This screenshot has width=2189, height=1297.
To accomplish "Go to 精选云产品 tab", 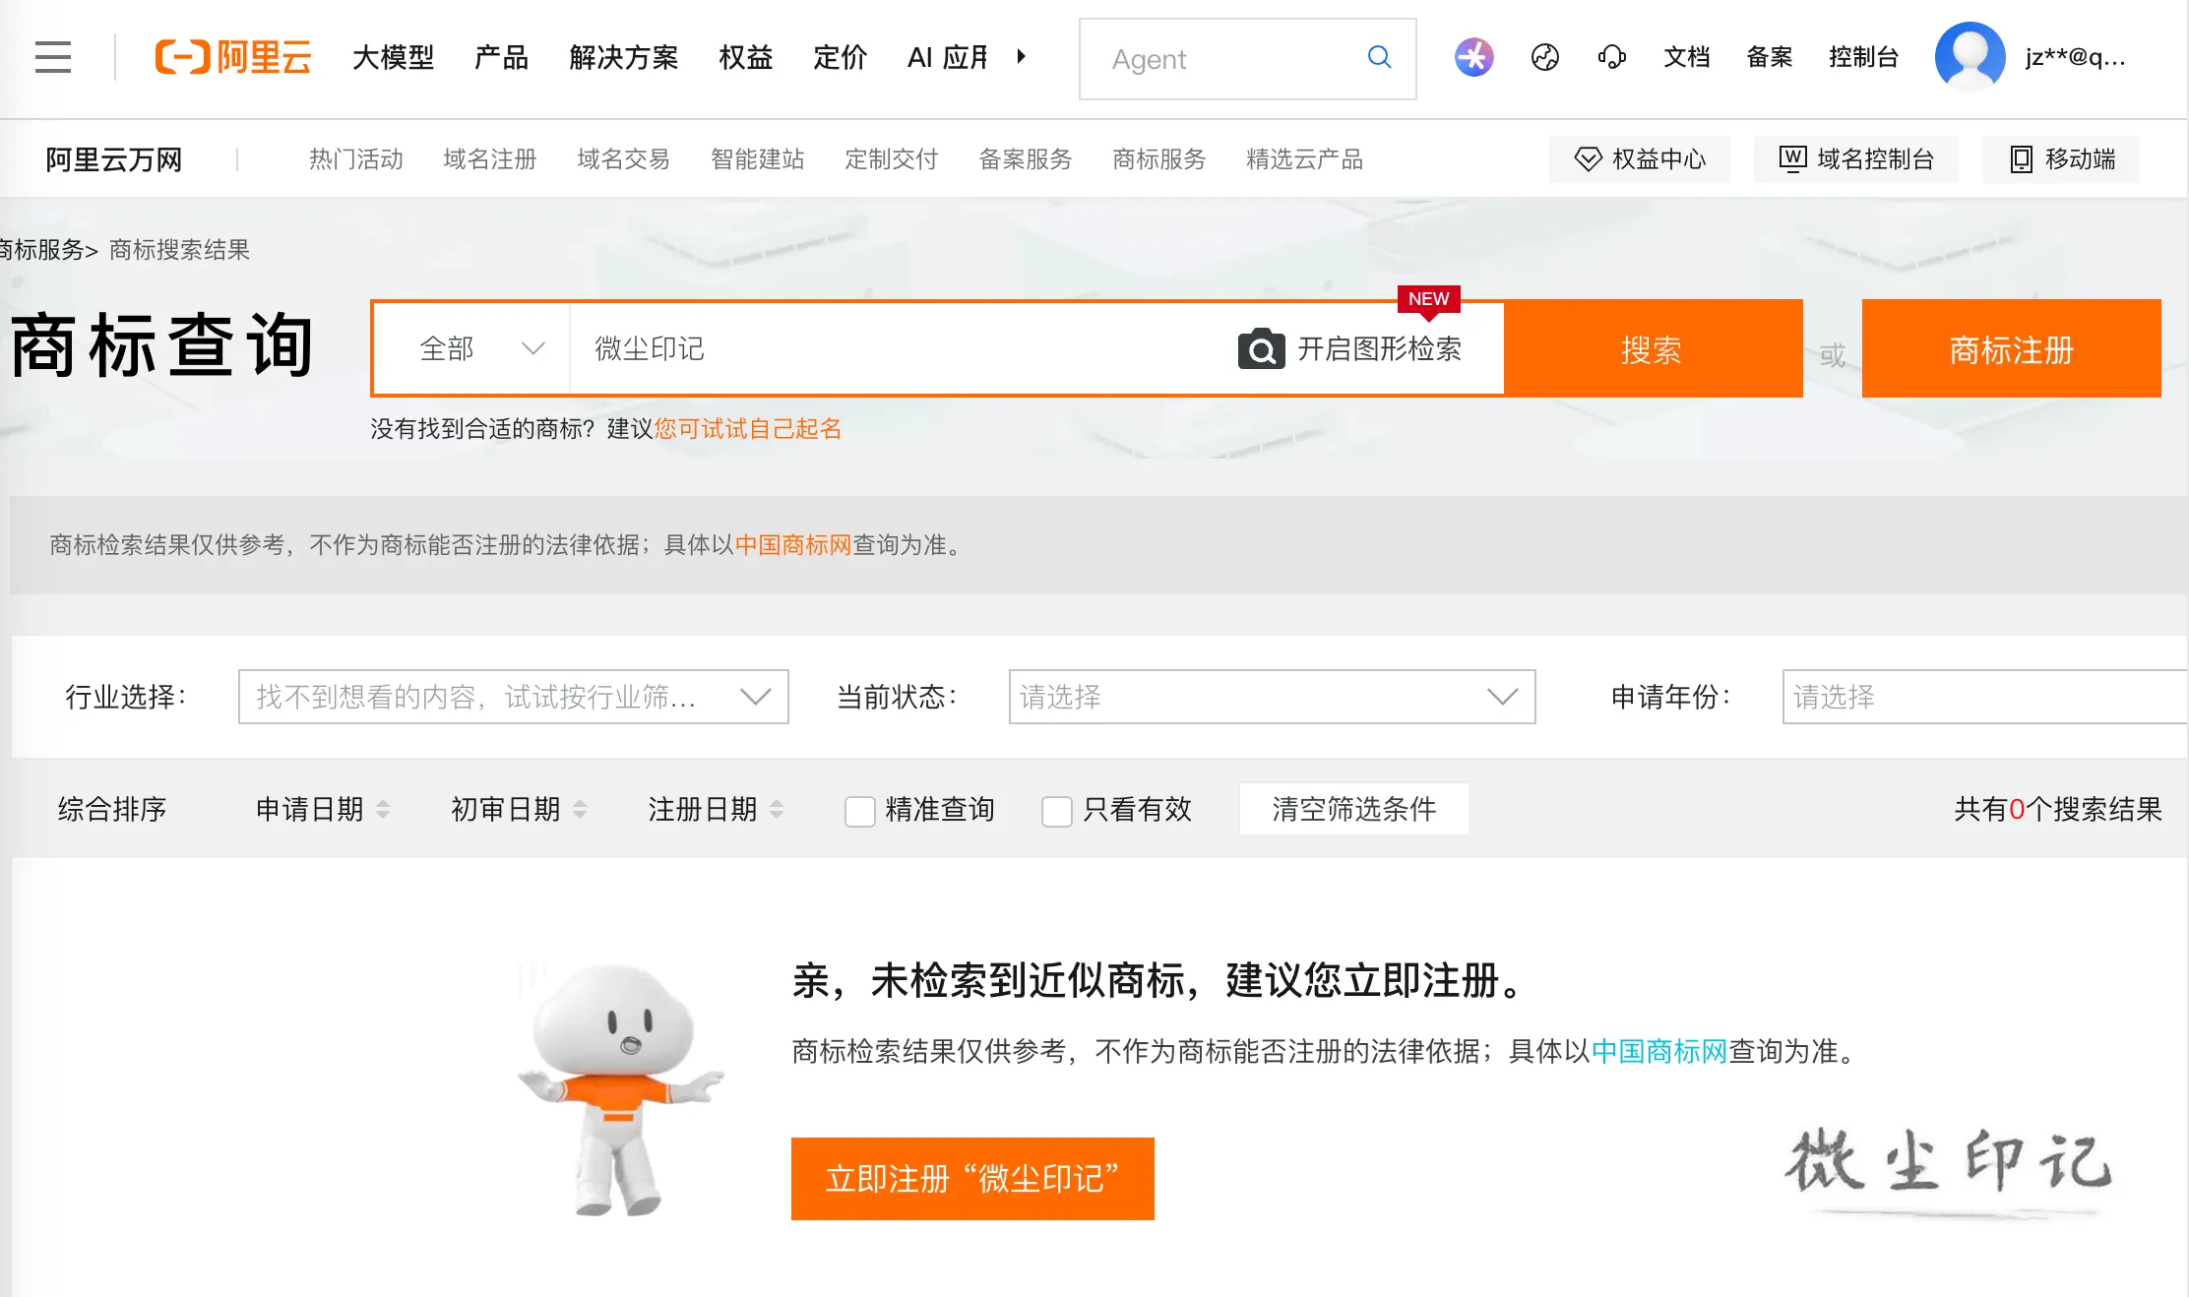I will pos(1304,158).
